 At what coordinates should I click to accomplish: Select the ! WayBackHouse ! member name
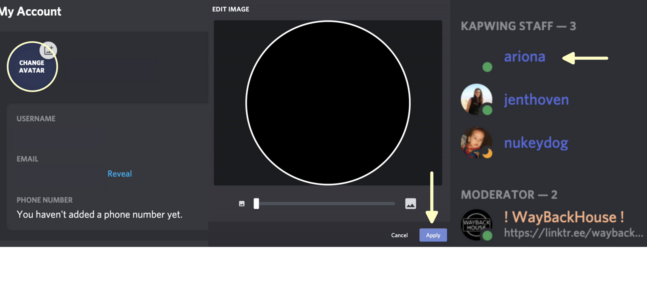(x=564, y=217)
